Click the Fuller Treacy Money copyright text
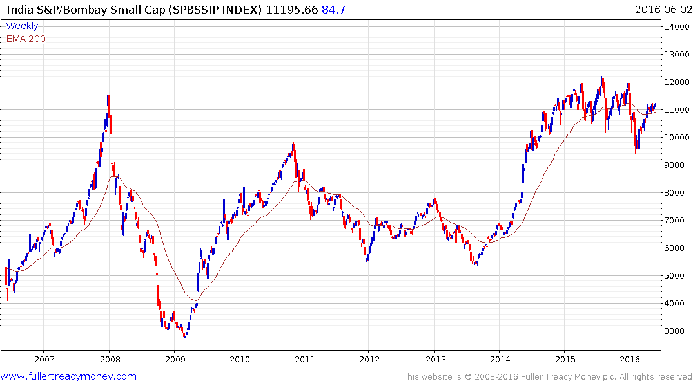The image size is (693, 386). pyautogui.click(x=547, y=377)
